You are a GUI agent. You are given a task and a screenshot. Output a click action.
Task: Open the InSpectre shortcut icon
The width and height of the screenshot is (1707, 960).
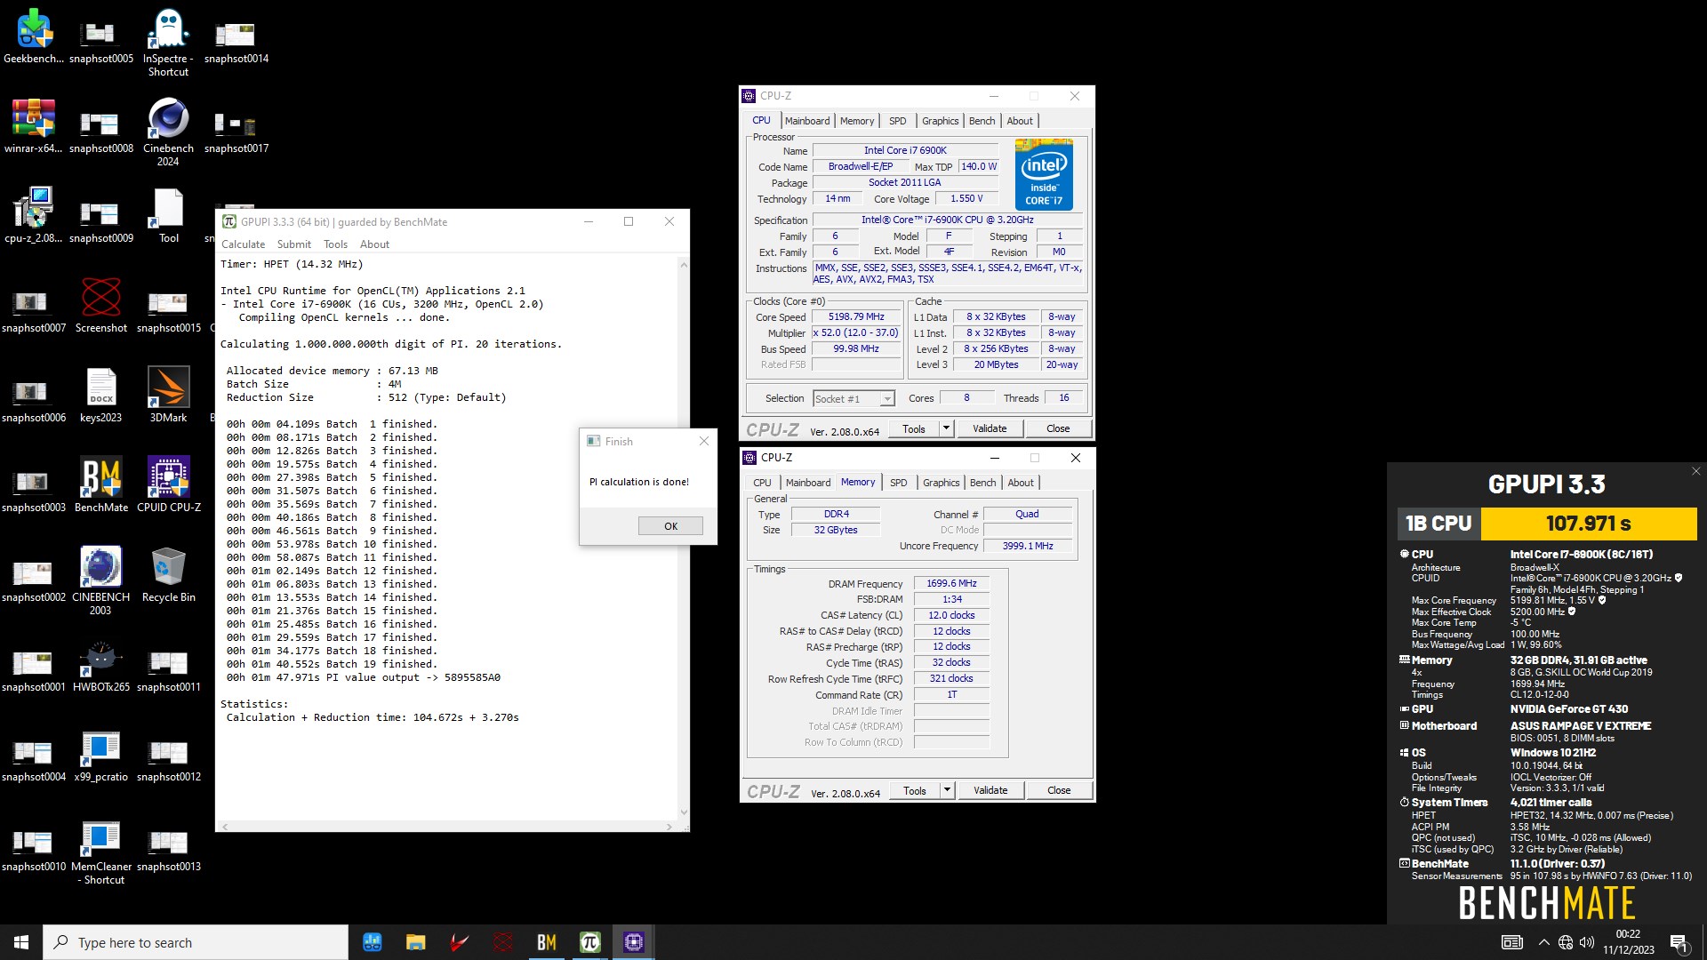(x=168, y=42)
